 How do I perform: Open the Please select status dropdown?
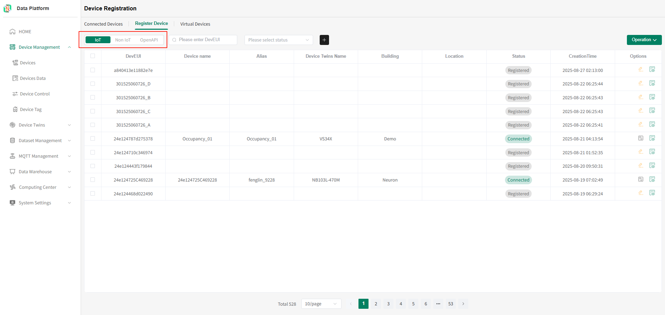[278, 40]
